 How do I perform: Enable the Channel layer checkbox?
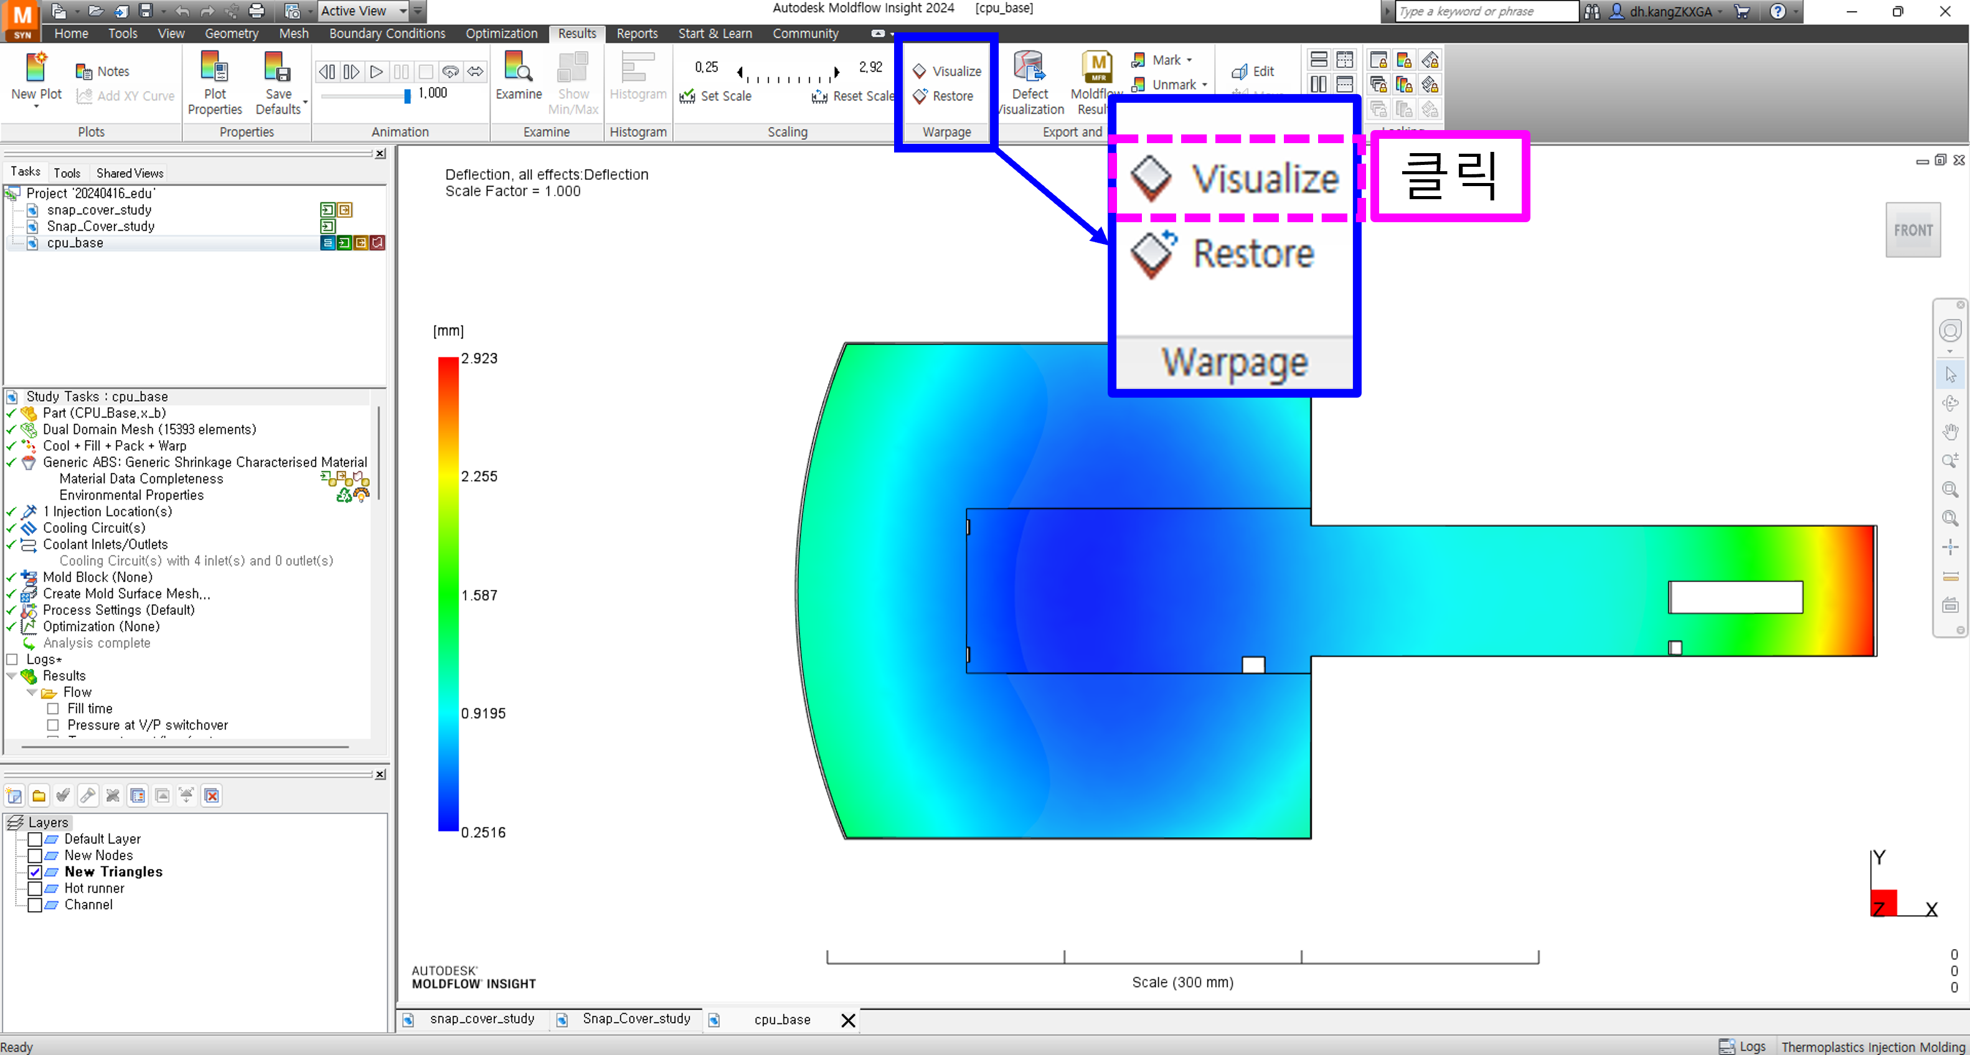(x=34, y=905)
